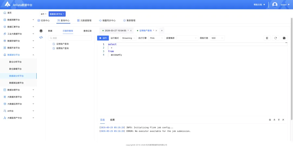Open saved query 股票账户查询

tap(63, 48)
